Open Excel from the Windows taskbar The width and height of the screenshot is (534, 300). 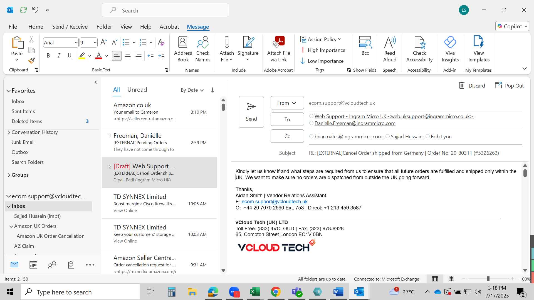click(x=254, y=292)
